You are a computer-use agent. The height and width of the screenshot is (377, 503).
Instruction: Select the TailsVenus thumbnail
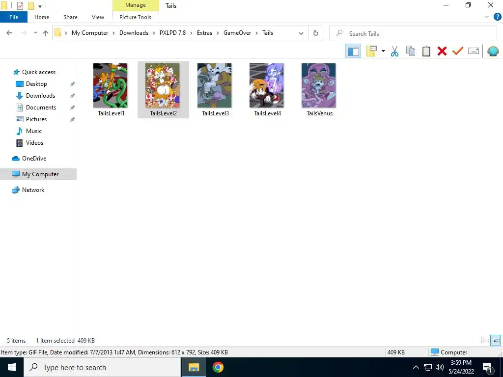tap(318, 85)
